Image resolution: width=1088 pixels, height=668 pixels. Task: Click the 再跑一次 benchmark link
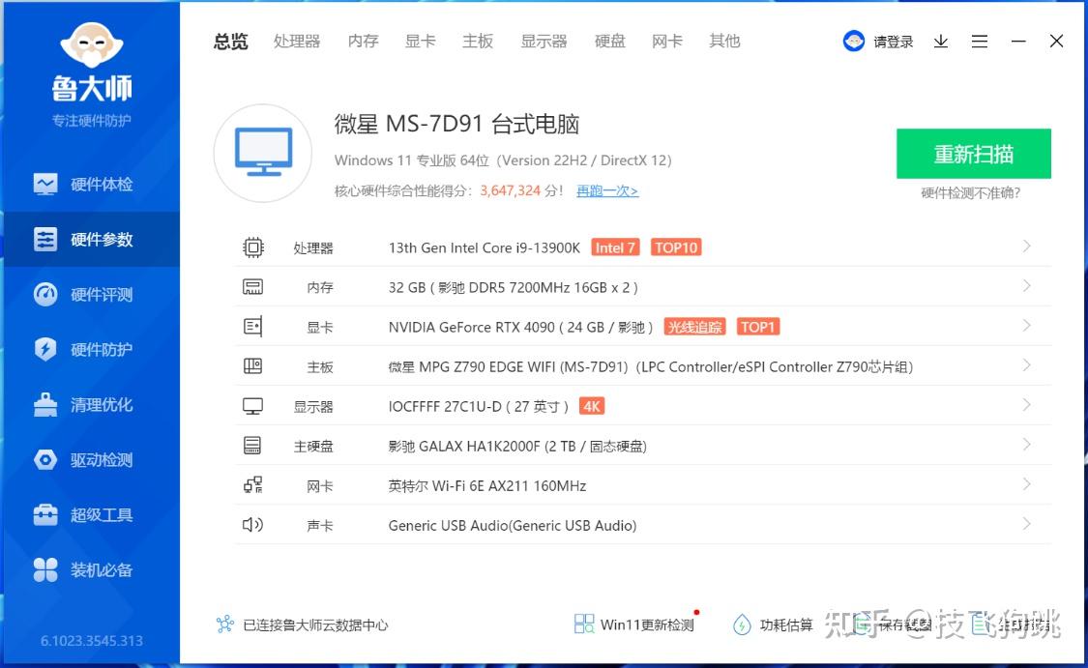[x=606, y=190]
